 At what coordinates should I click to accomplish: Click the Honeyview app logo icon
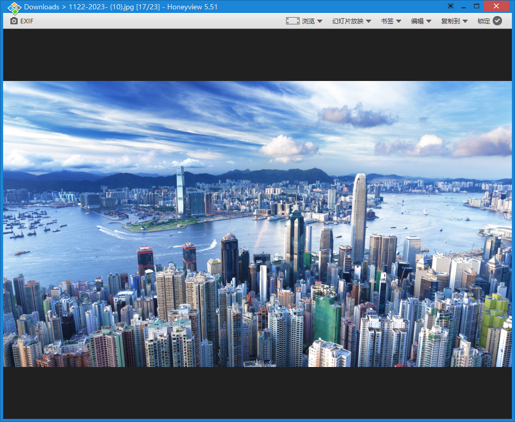tap(14, 8)
